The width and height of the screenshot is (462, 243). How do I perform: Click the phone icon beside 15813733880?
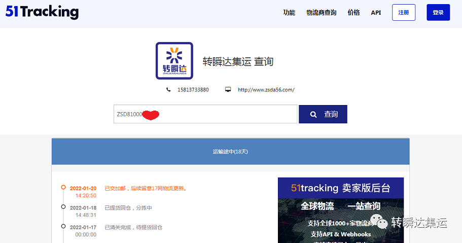168,90
